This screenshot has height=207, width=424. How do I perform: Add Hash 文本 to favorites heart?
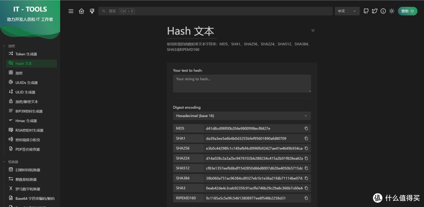[313, 31]
